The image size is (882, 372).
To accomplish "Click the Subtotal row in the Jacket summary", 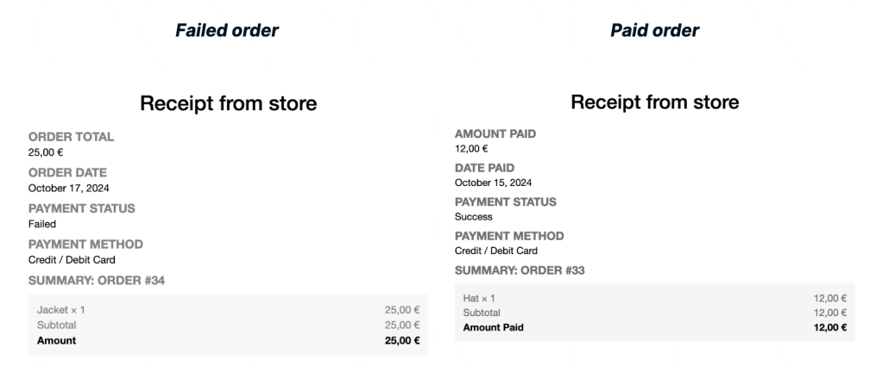I will [x=57, y=325].
